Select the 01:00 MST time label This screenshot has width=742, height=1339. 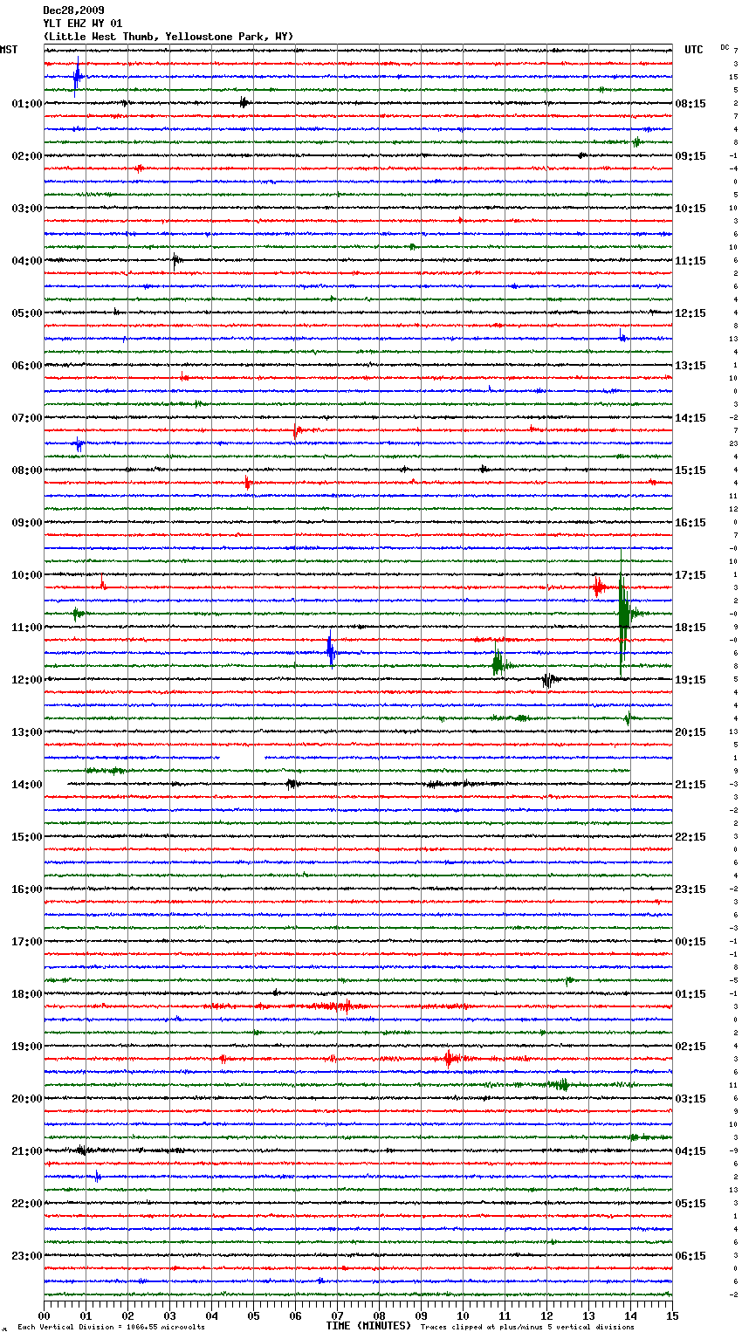[x=27, y=104]
